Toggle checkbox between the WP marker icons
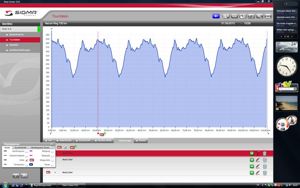The height and width of the screenshot is (188, 300). pyautogui.click(x=65, y=148)
